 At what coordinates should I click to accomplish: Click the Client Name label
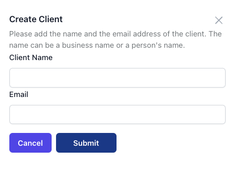[31, 58]
